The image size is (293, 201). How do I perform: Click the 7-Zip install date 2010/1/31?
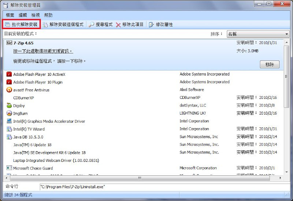click(x=268, y=43)
